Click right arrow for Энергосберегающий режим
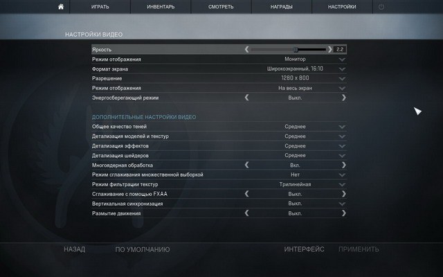This screenshot has width=443, height=277. tap(343, 98)
